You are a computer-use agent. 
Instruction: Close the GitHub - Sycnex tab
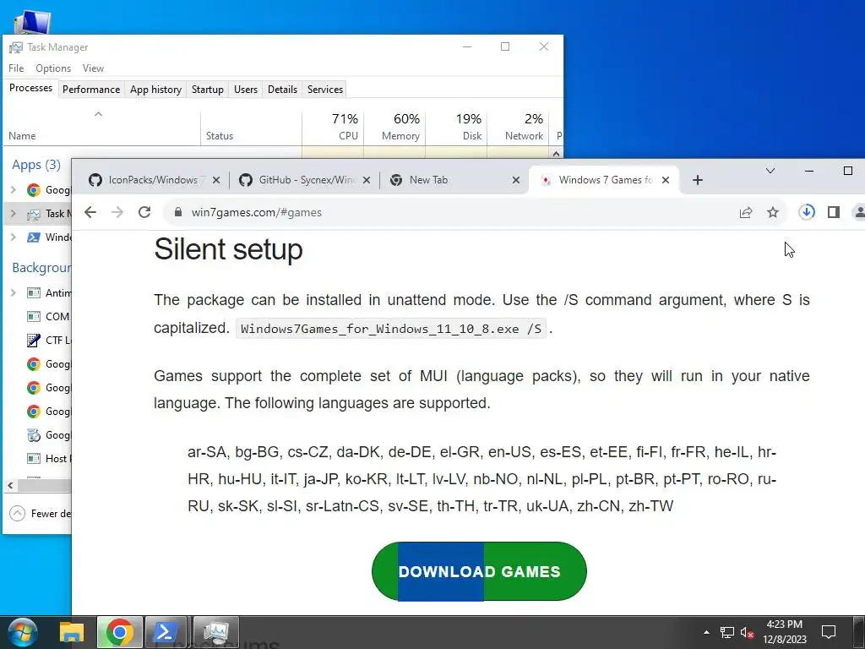pyautogui.click(x=367, y=180)
